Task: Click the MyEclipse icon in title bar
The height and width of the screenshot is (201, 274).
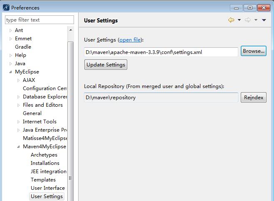Action: coord(6,7)
